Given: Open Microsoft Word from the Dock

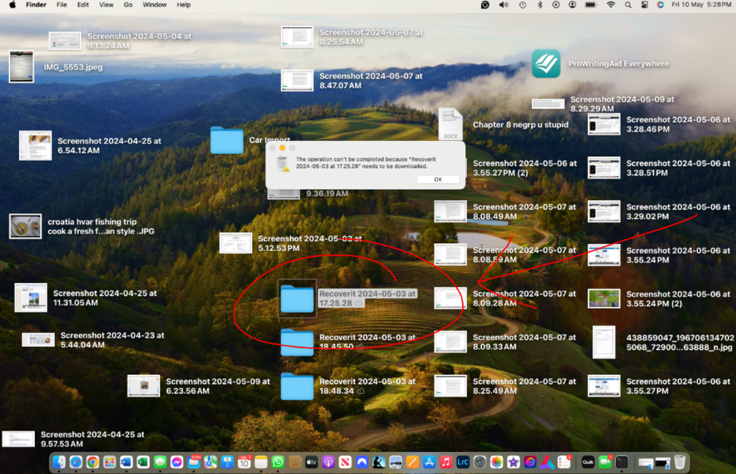Looking at the screenshot, I should pos(126,462).
